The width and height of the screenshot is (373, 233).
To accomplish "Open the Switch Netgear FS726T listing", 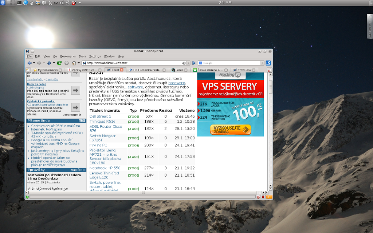I will pos(102,138).
